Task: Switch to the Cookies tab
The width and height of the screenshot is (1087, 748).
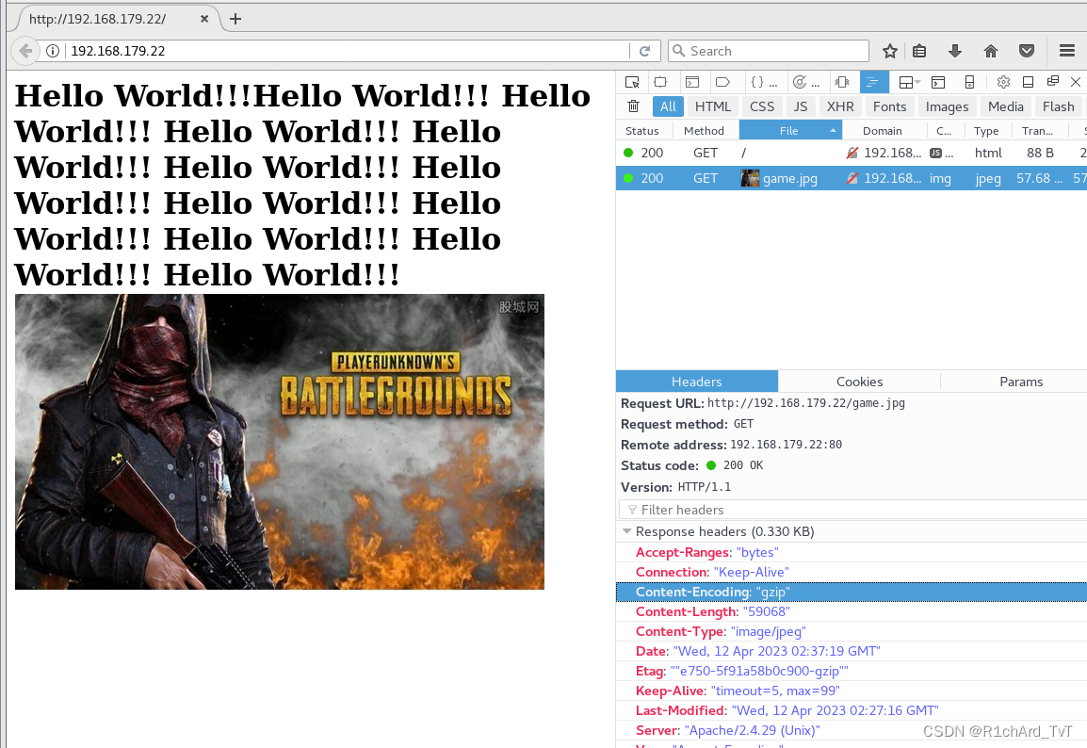Action: tap(860, 382)
